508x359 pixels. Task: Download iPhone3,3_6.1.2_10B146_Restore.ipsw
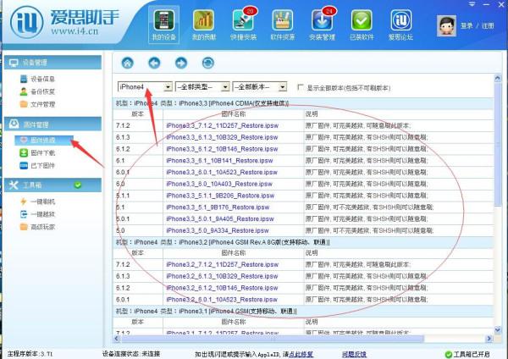[x=222, y=149]
